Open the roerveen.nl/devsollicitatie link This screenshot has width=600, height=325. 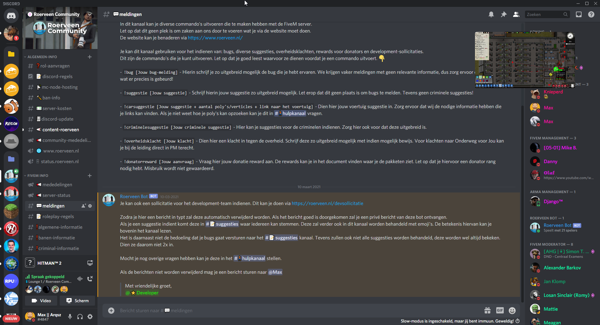(327, 203)
